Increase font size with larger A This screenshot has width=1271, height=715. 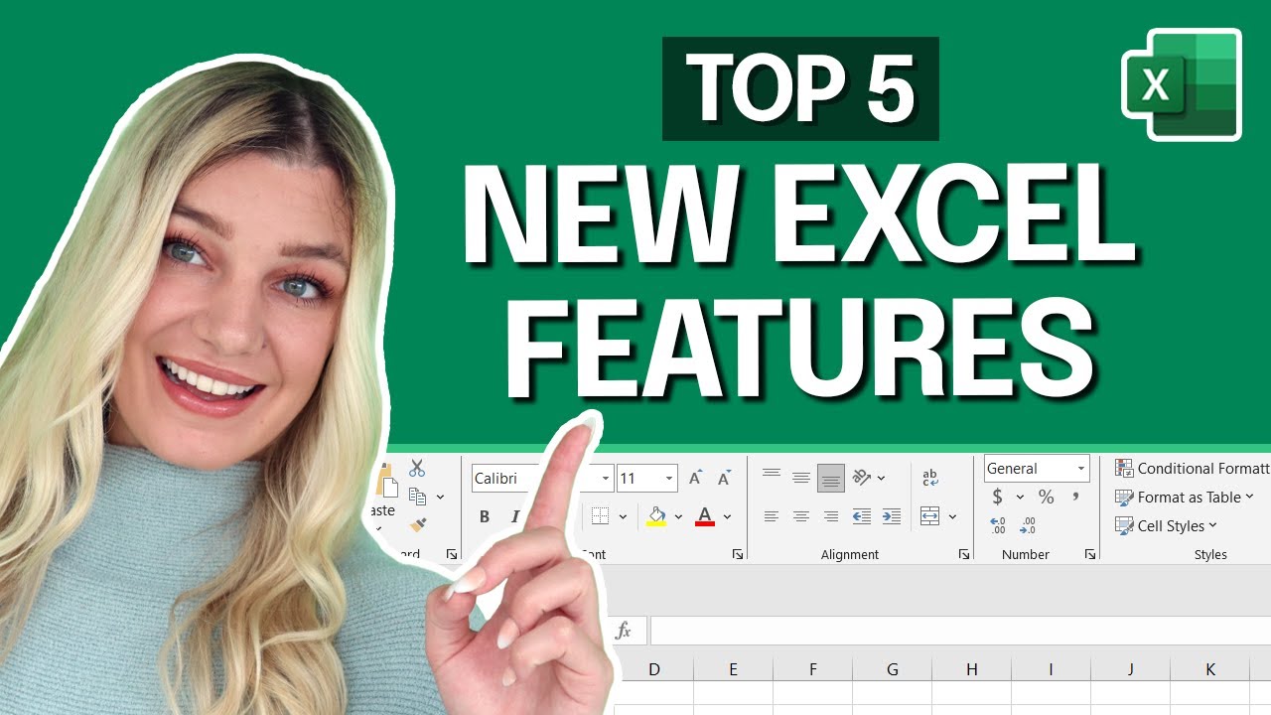(x=695, y=479)
